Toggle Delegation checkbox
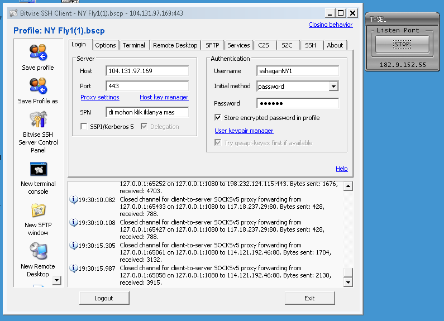The width and height of the screenshot is (444, 321). [x=144, y=126]
